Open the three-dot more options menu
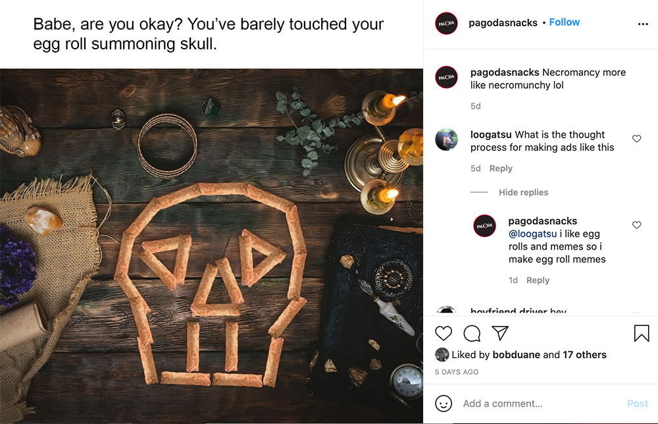This screenshot has width=658, height=424. coord(643,24)
